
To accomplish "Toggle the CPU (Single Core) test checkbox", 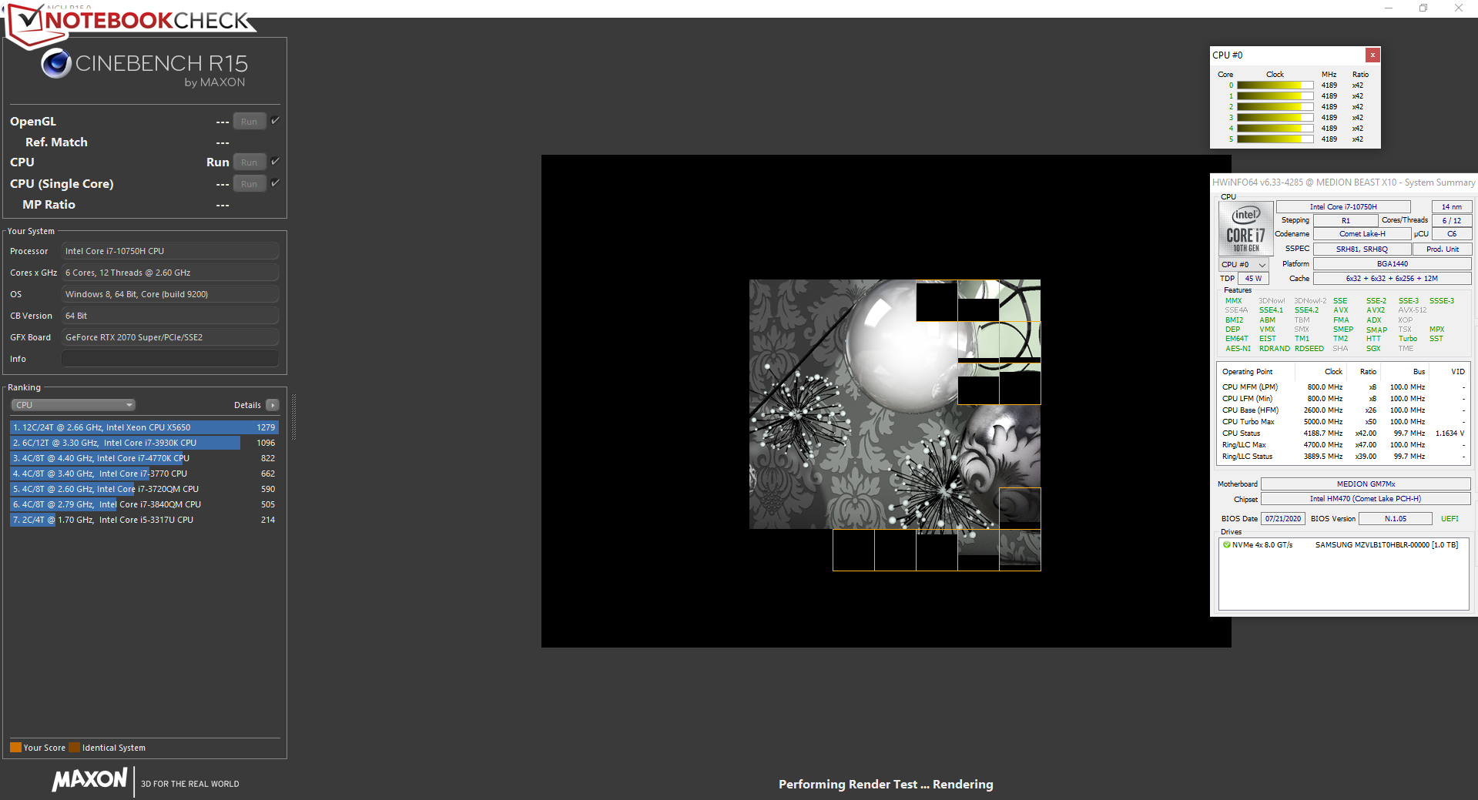I will [275, 183].
